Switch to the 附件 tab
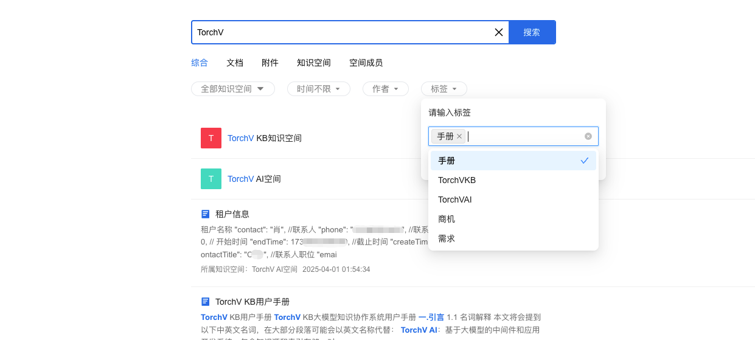Viewport: 755px width, 340px height. tap(270, 63)
